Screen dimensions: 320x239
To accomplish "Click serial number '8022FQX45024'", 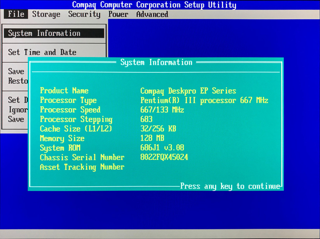I will point(164,157).
